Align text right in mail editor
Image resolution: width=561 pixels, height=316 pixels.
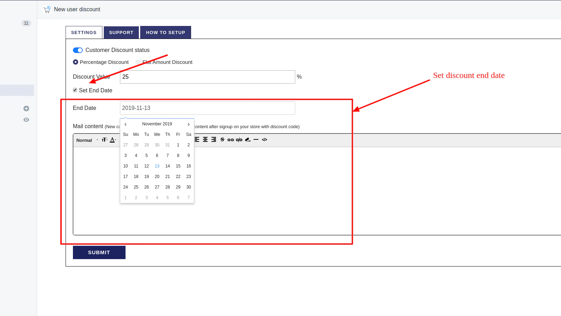tap(214, 140)
